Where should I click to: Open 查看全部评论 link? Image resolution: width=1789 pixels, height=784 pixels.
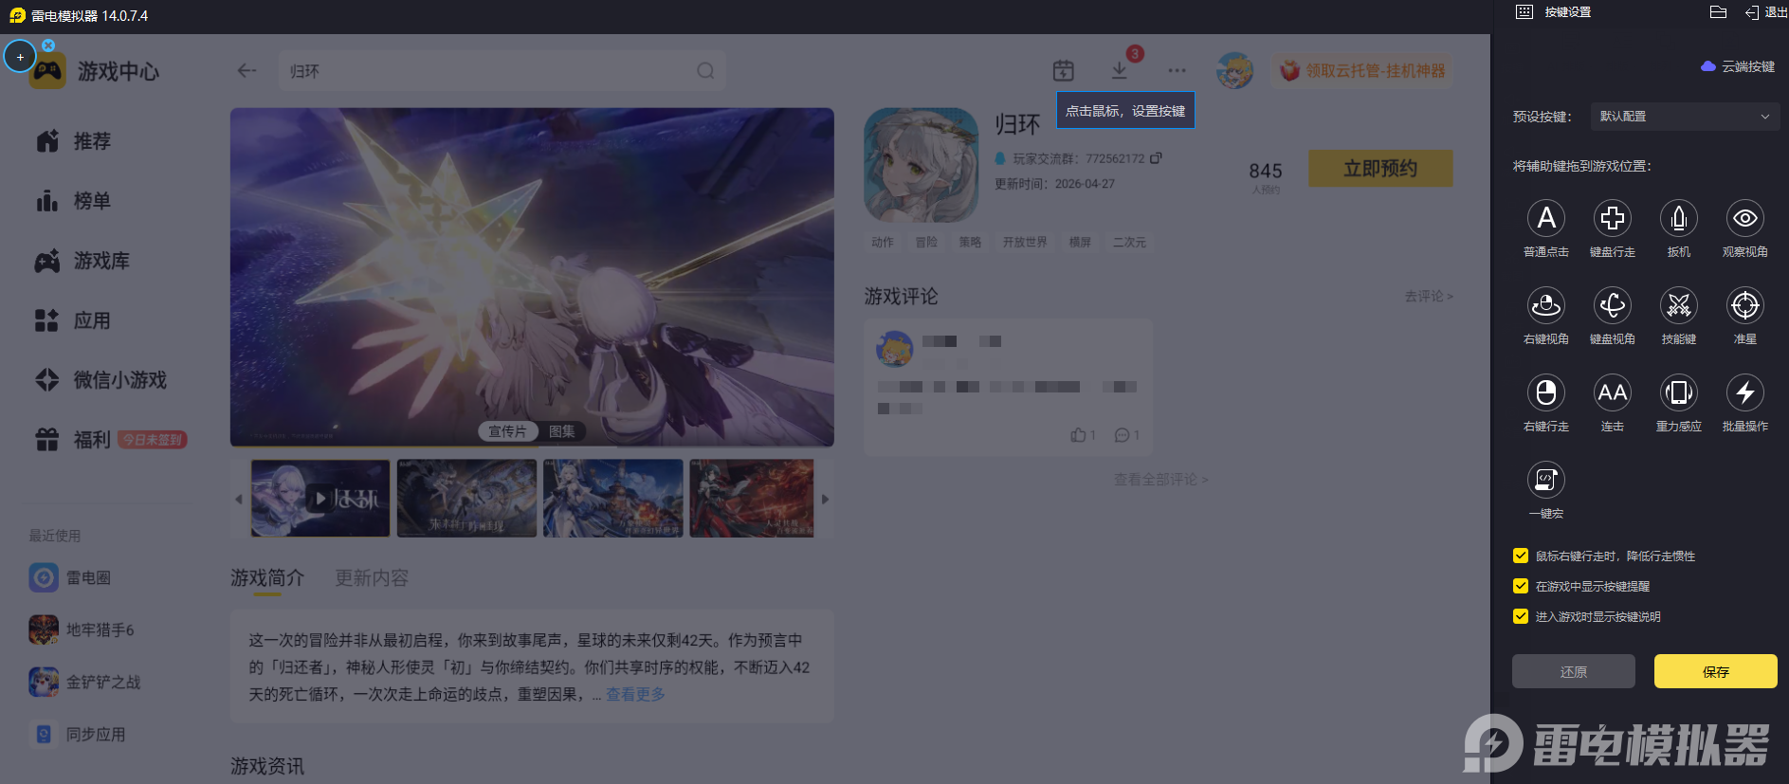(1161, 480)
